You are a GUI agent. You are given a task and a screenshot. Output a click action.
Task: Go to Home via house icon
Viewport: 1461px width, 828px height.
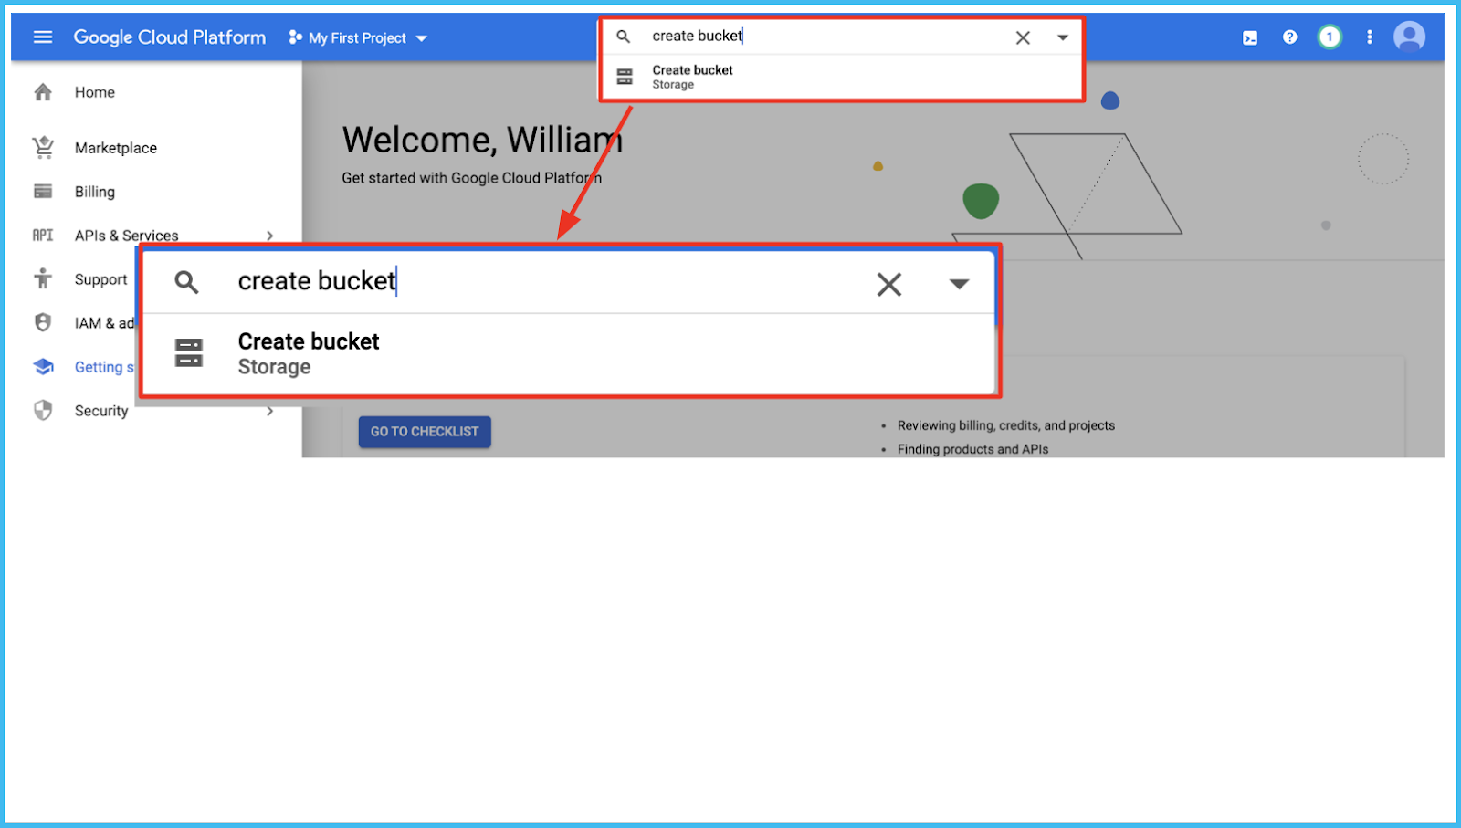(x=43, y=92)
